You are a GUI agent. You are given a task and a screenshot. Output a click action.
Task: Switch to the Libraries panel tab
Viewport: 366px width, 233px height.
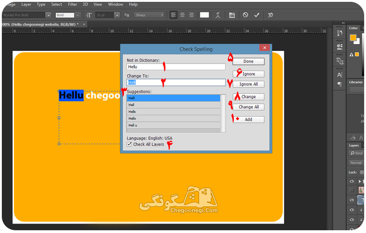click(x=356, y=82)
